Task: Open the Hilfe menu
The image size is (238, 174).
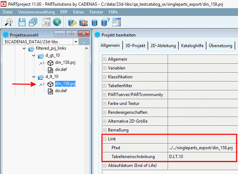Action: [113, 12]
